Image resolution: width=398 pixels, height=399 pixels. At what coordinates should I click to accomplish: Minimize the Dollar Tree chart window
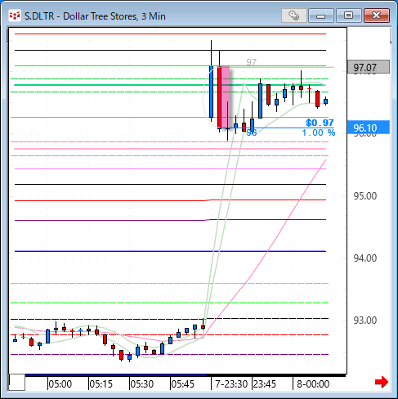[x=321, y=16]
